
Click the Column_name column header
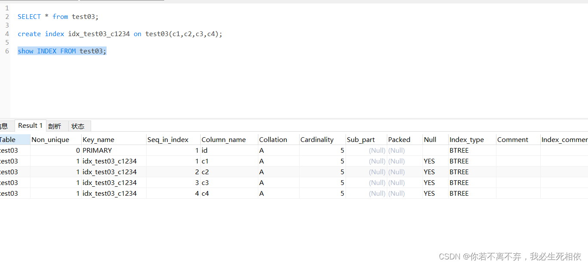224,139
